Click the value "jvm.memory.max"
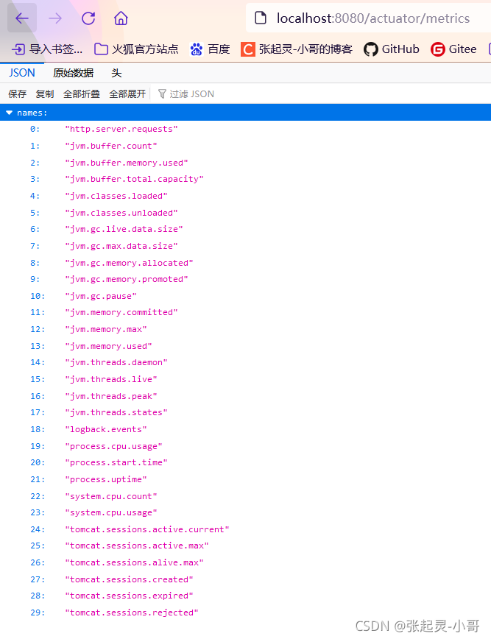 (x=106, y=329)
